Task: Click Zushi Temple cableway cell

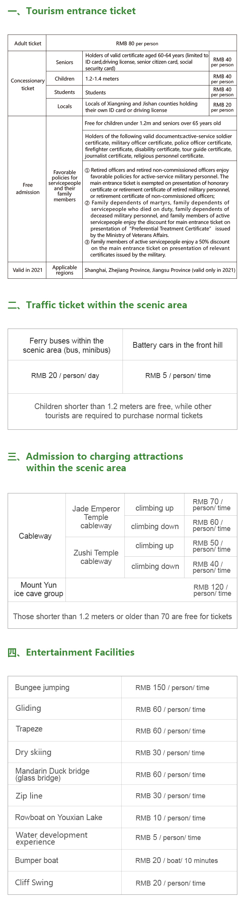Action: click(96, 557)
